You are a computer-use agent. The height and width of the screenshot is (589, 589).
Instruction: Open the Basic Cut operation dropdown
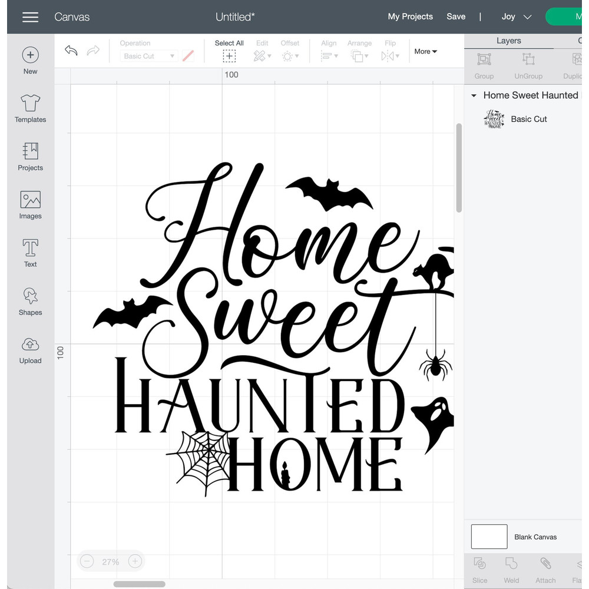pos(148,56)
